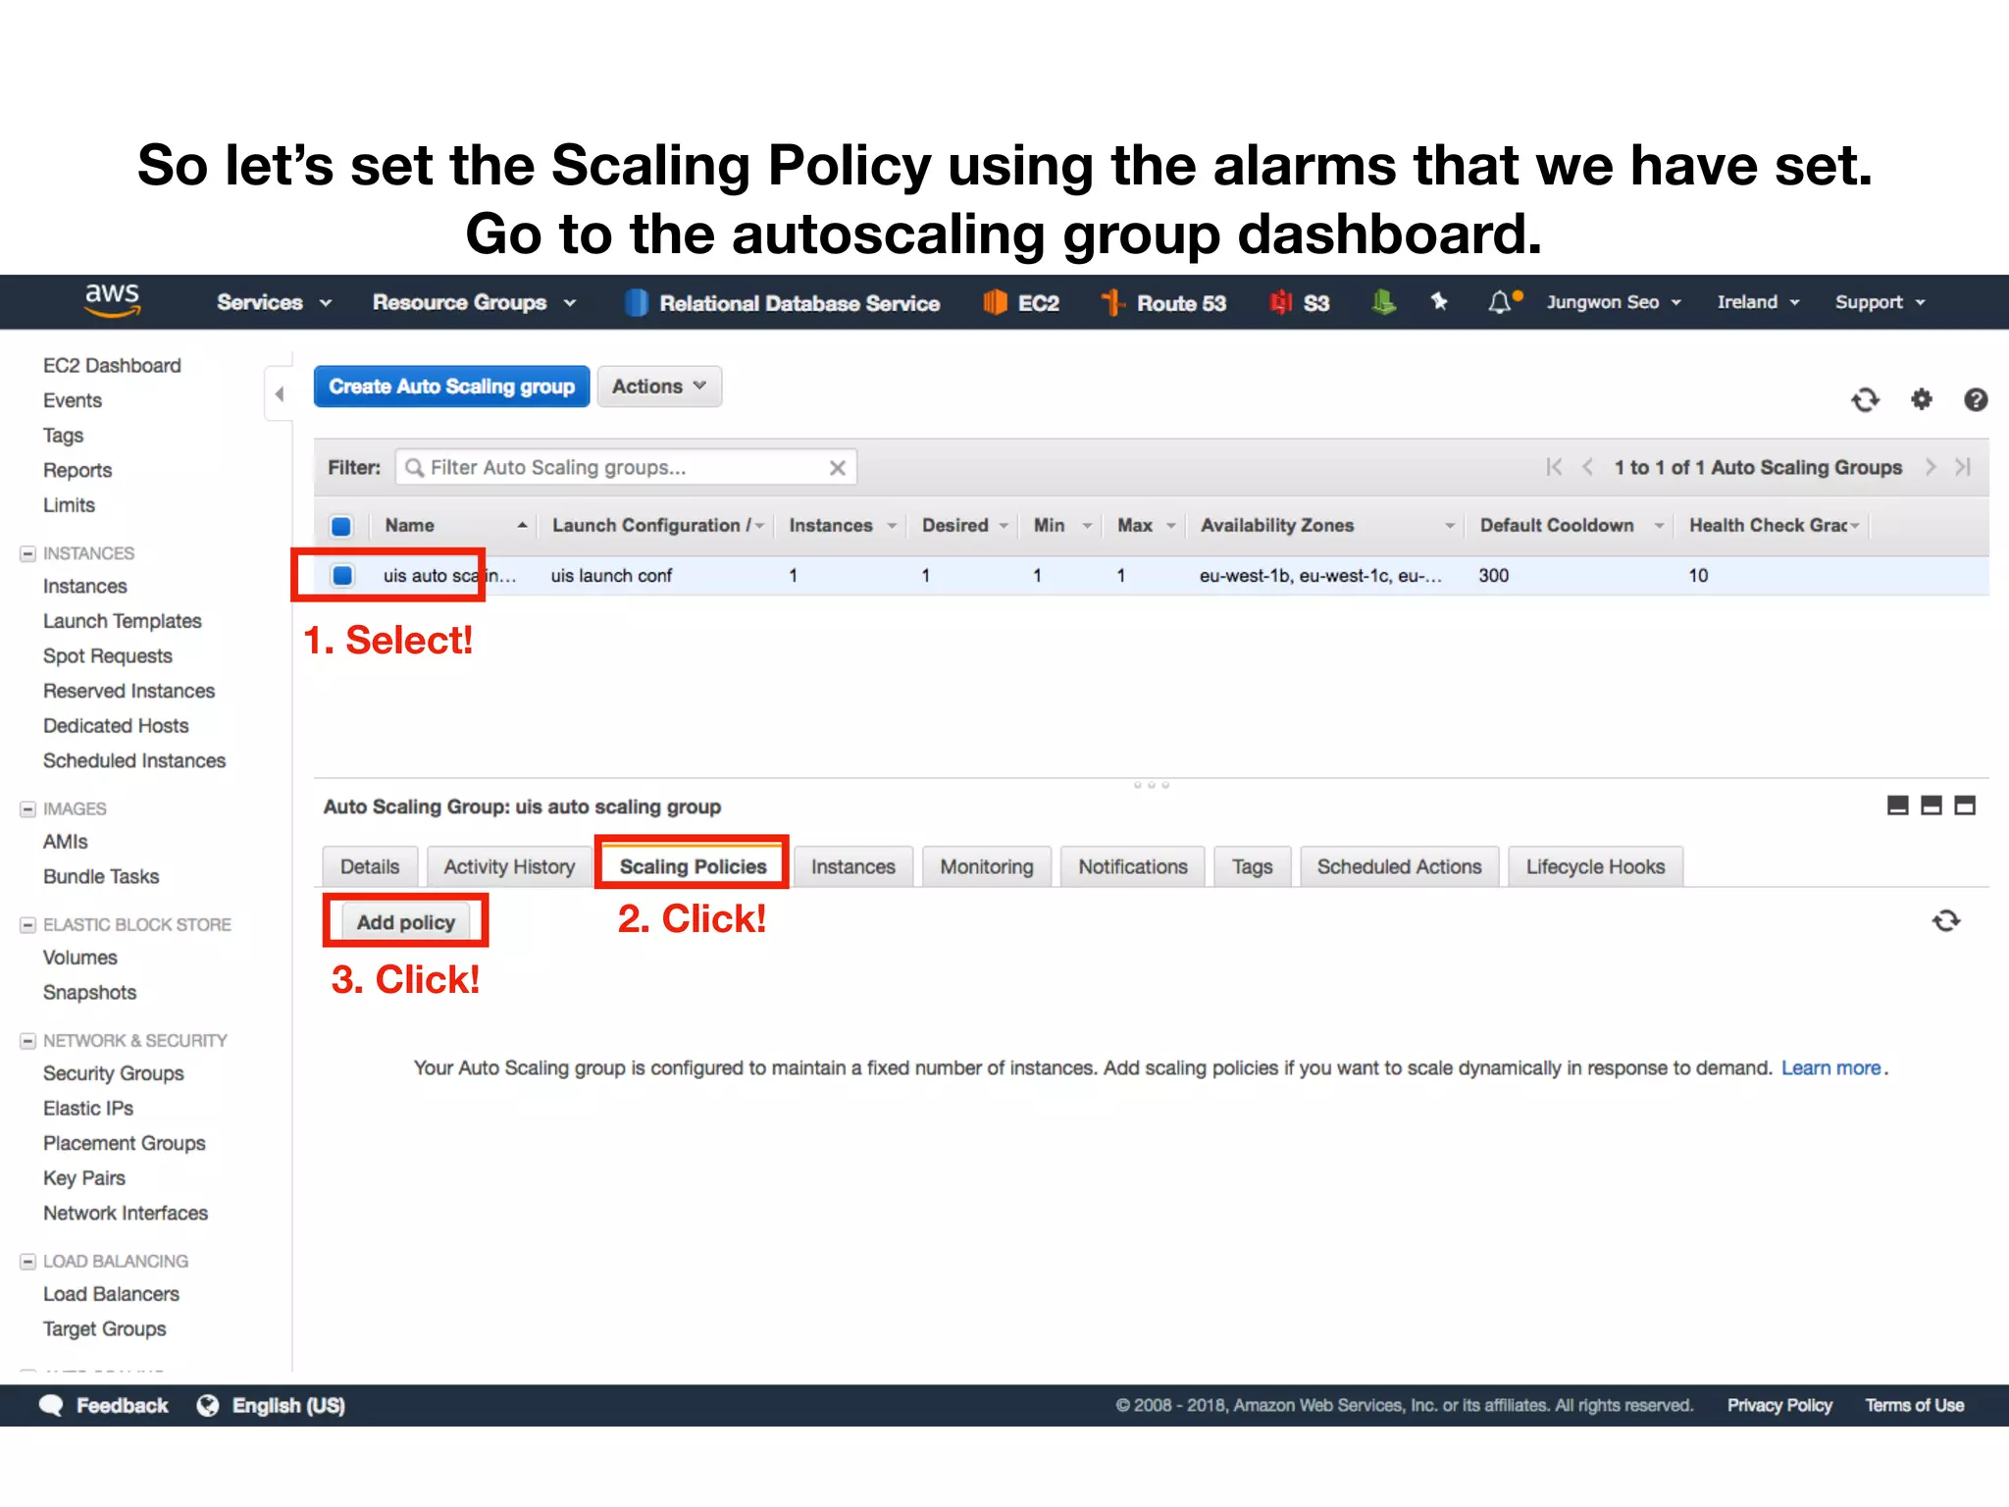Open Spot Requests in sidebar
Screen dimensions: 2009x1507
tap(108, 656)
